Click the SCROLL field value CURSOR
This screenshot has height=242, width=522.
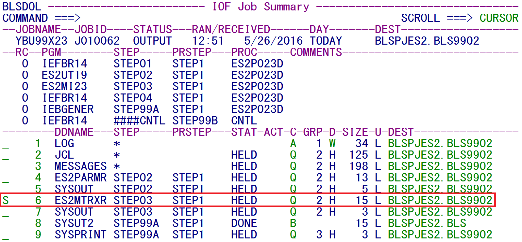coord(499,18)
